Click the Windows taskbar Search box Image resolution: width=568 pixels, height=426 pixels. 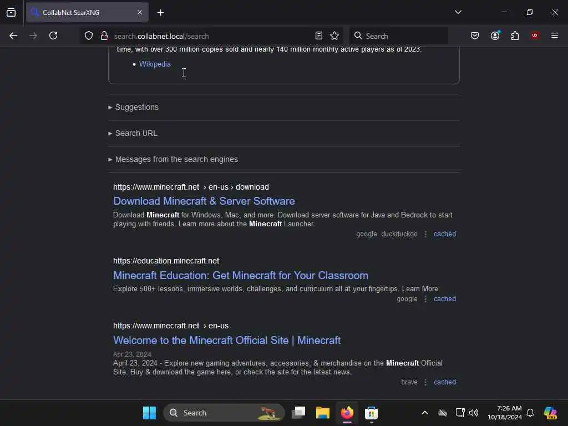[224, 413]
